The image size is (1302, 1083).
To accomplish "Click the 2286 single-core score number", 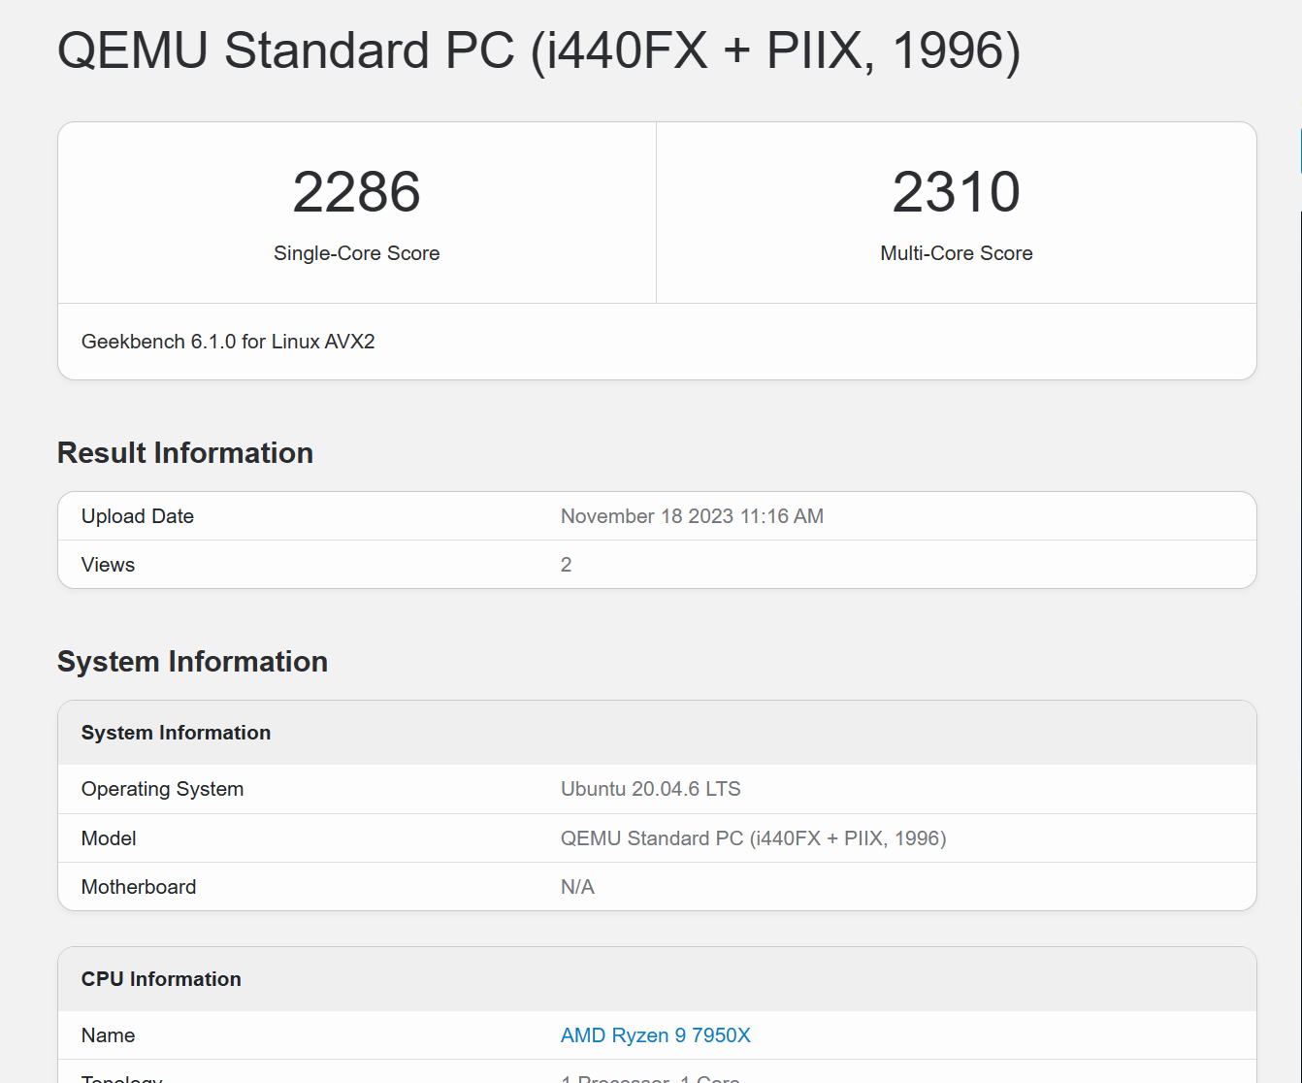I will coord(356,192).
